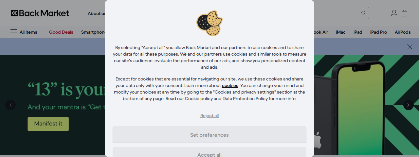Open the shopping bag cart icon
This screenshot has height=157, width=419.
405,13
